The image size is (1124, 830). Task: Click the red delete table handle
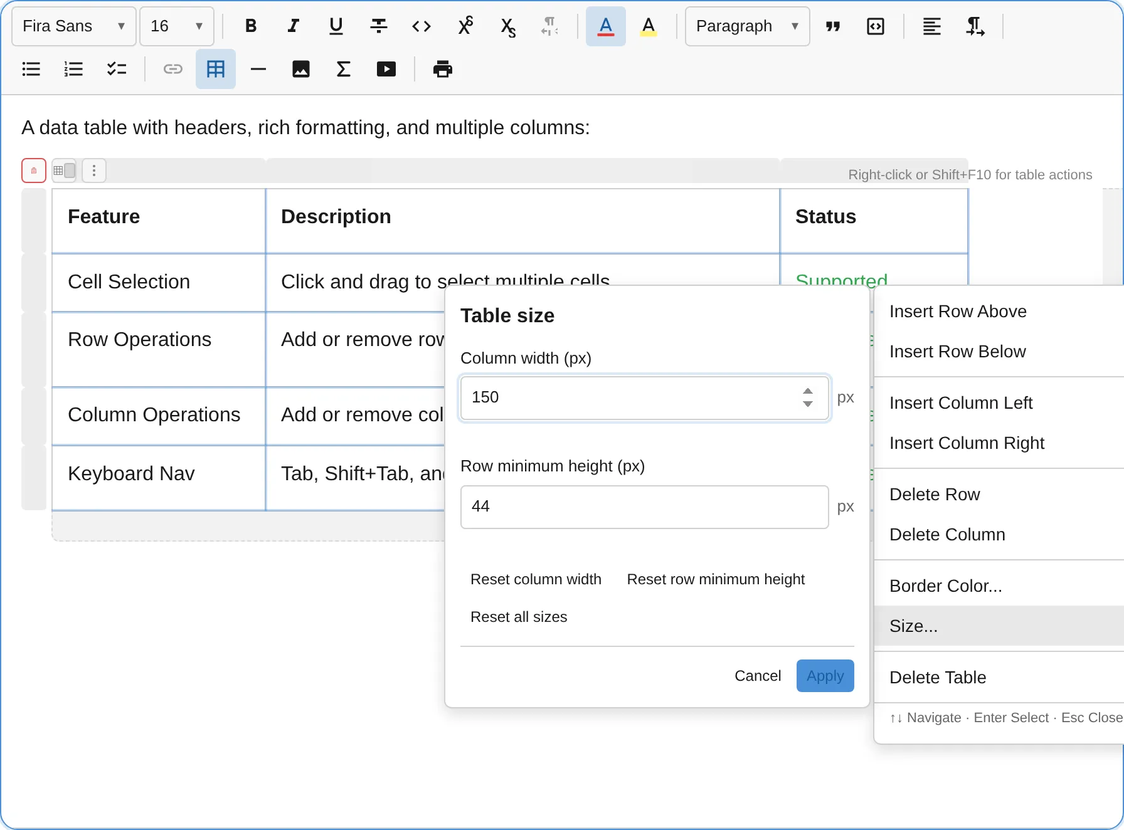(x=34, y=171)
